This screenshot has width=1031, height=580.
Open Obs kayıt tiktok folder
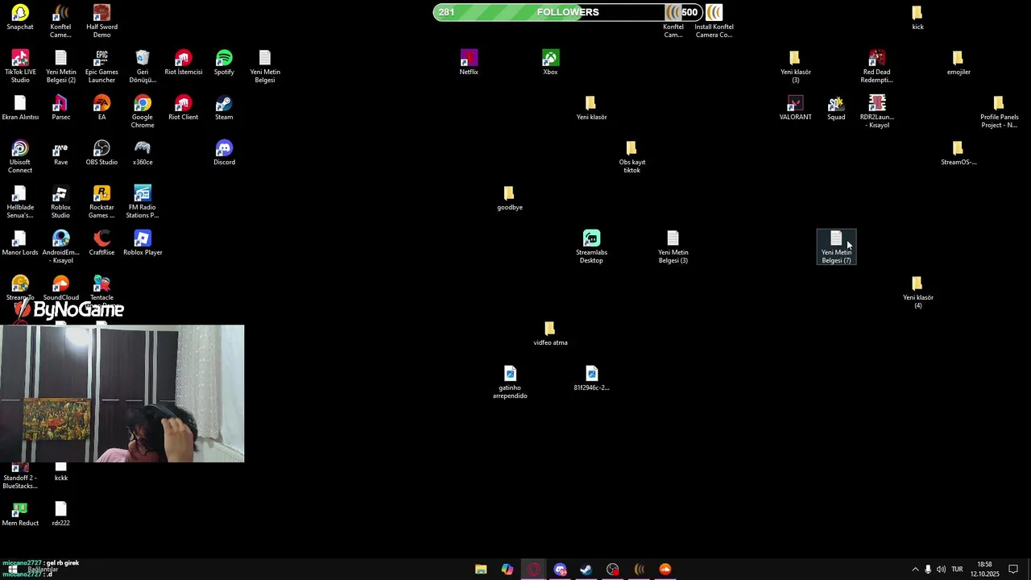(631, 157)
